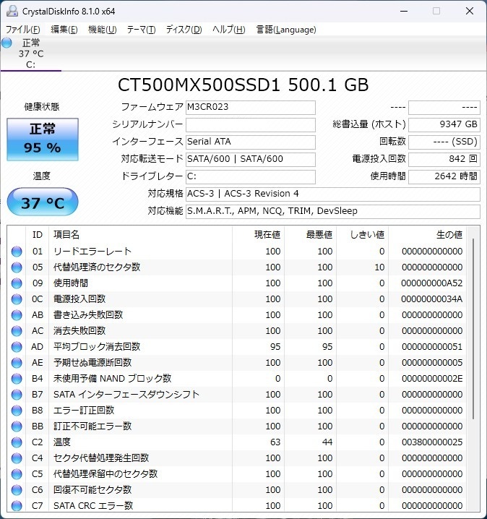The image size is (487, 519).
Task: Maximize the CrystalDiskInfo window
Action: click(436, 11)
